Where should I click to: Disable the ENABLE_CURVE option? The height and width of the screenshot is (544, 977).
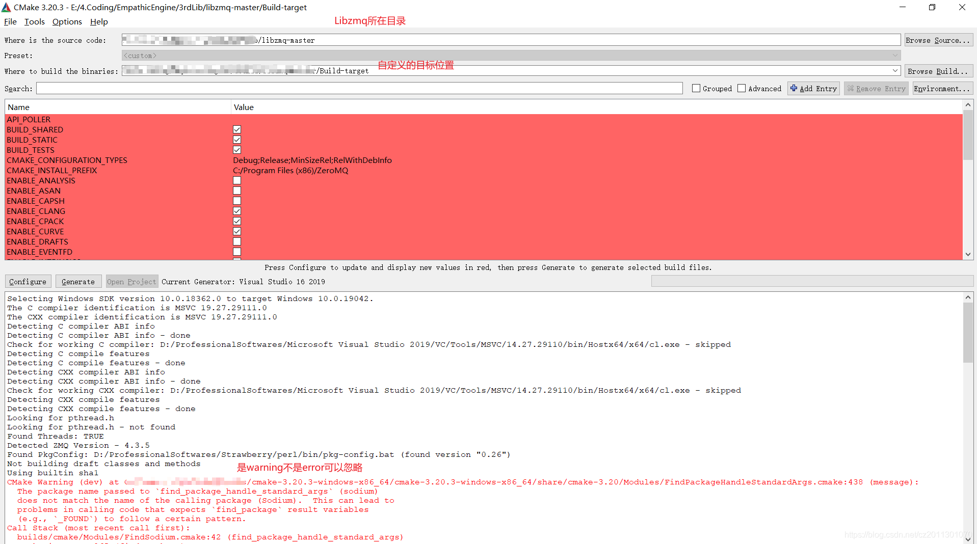point(237,231)
